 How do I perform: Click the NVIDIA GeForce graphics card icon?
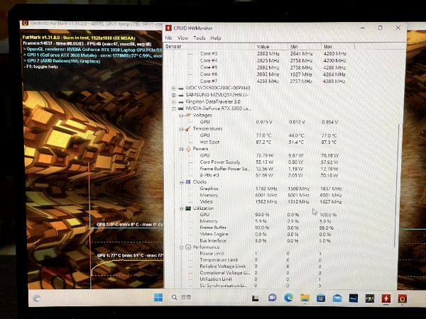[180, 108]
